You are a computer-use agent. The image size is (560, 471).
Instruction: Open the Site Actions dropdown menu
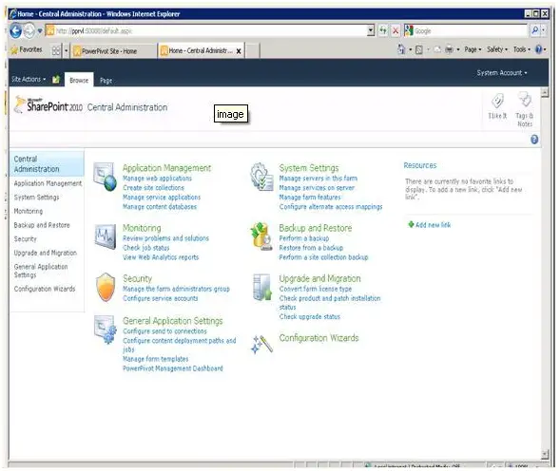pyautogui.click(x=29, y=79)
